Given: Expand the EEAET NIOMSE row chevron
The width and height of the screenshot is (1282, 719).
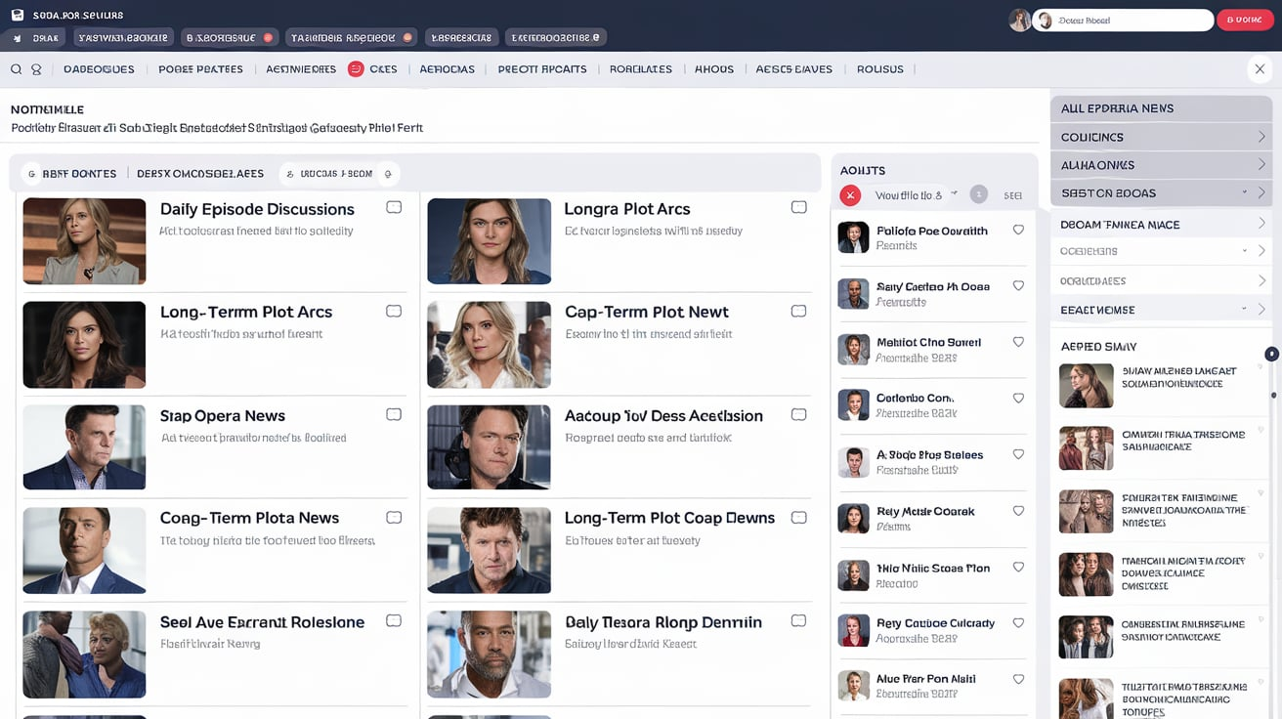Looking at the screenshot, I should [x=1261, y=310].
